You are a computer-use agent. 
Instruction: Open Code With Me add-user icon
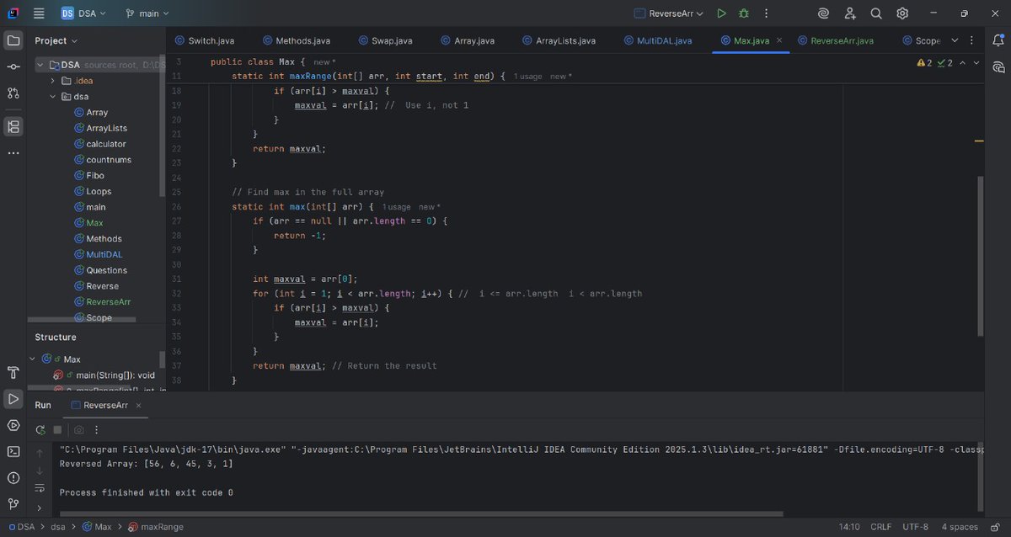coord(849,13)
